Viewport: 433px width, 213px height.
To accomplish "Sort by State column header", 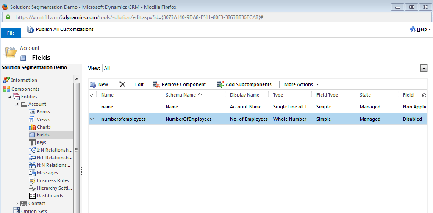I will tap(365, 95).
